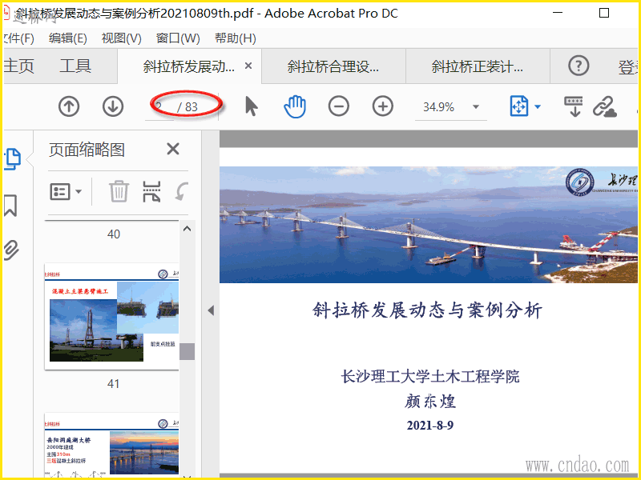Select the 岳阳洞庭湖大桥 page thumbnail
The height and width of the screenshot is (480, 641).
coord(111,445)
